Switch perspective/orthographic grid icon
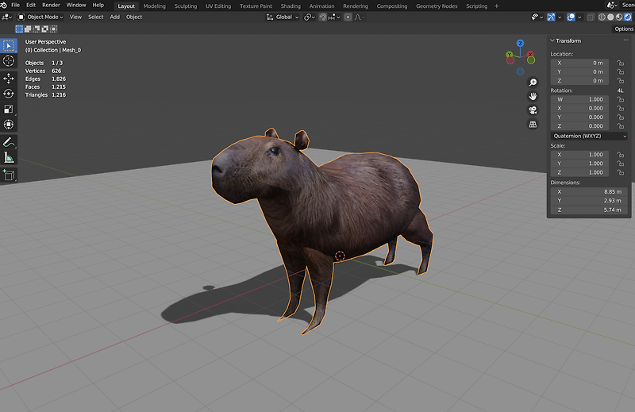The width and height of the screenshot is (635, 412). [533, 125]
